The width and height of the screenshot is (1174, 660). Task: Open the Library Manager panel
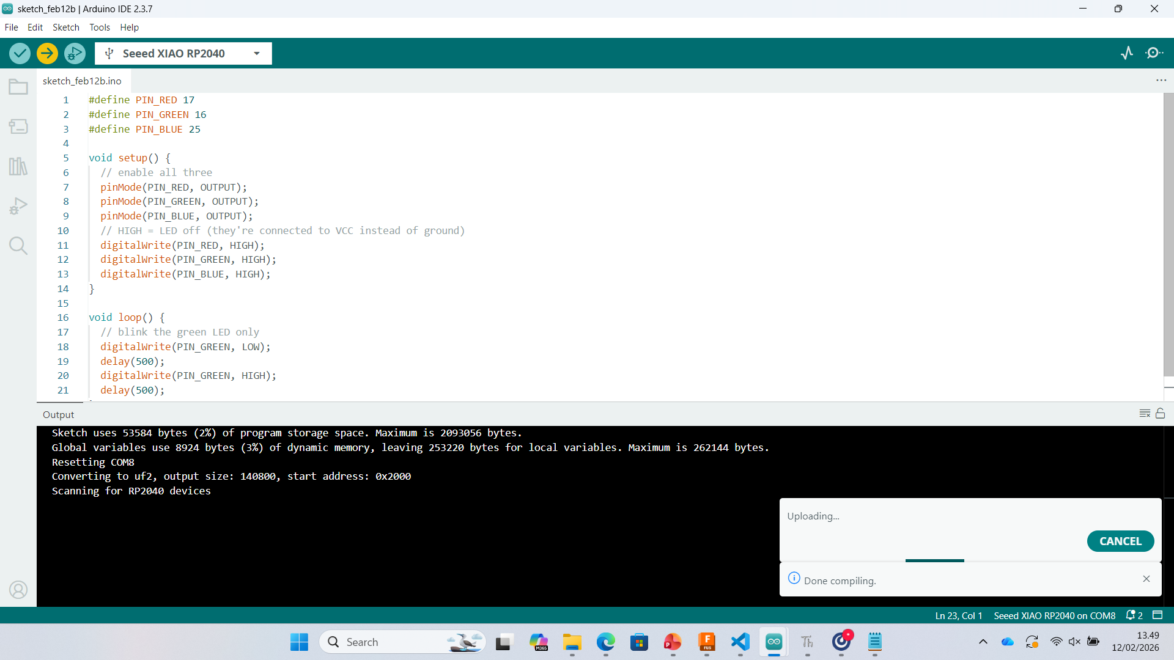point(18,166)
